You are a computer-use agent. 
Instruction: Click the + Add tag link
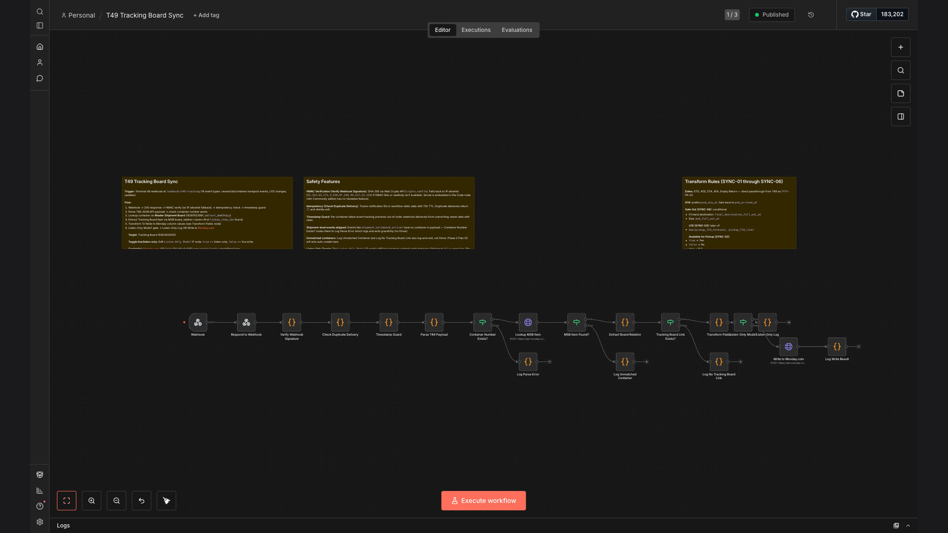click(206, 15)
